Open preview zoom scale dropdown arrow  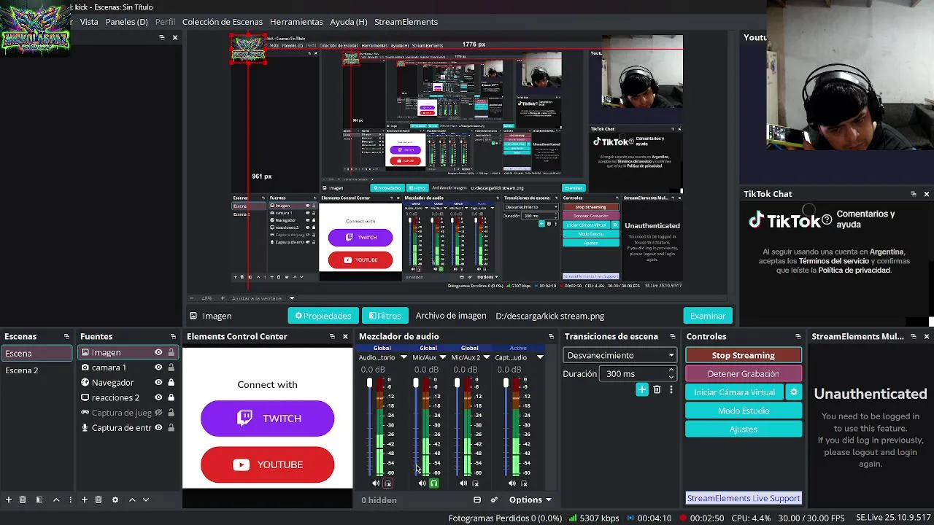292,298
